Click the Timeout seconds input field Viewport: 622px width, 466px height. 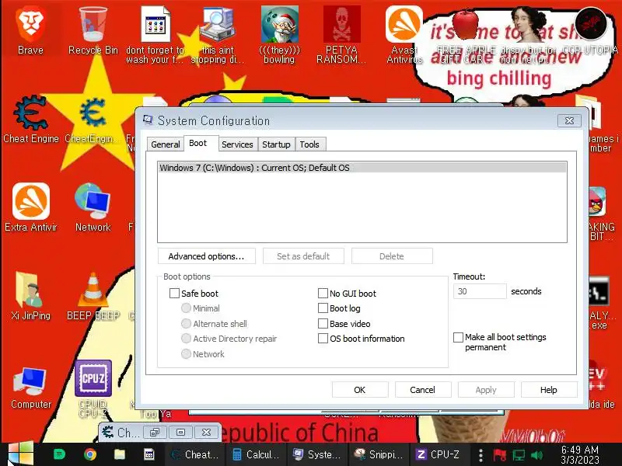click(x=480, y=291)
